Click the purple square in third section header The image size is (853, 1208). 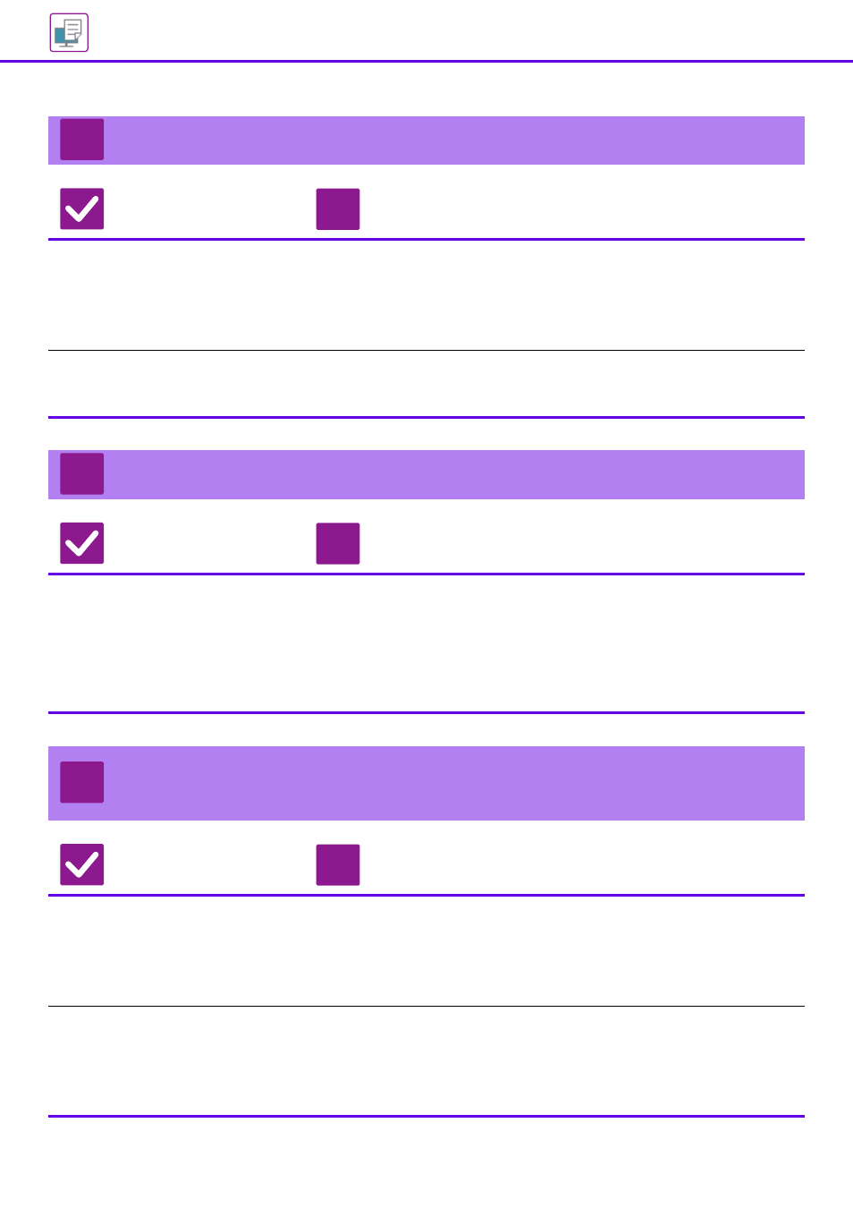tap(82, 782)
